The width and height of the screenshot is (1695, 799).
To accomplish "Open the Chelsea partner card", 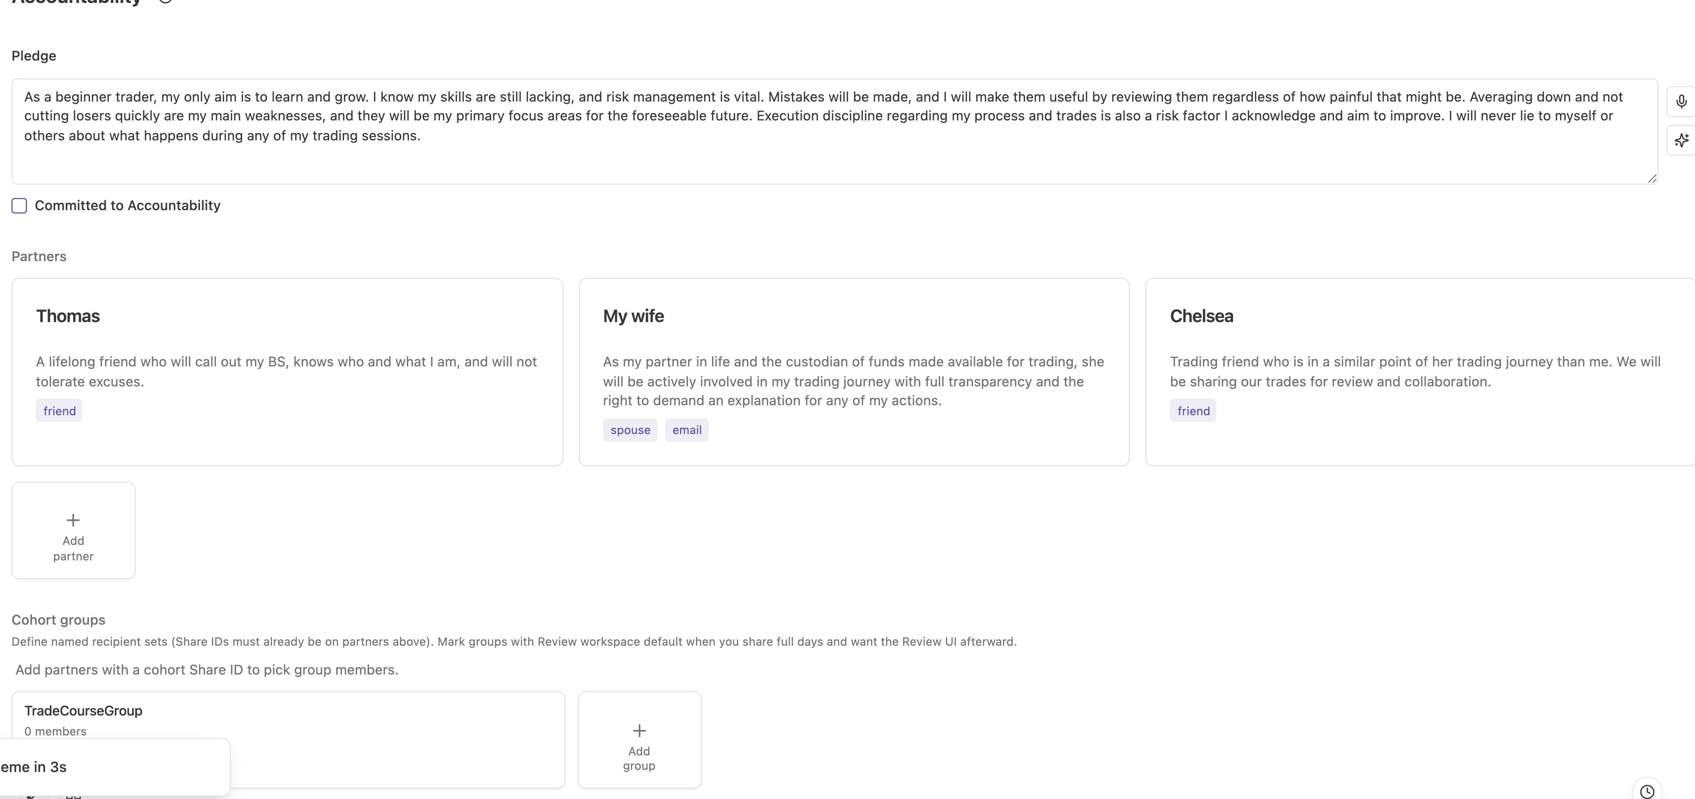I will coord(1420,372).
